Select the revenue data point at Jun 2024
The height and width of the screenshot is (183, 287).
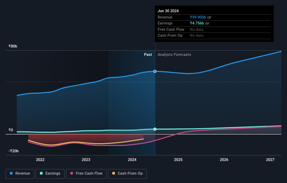[155, 71]
